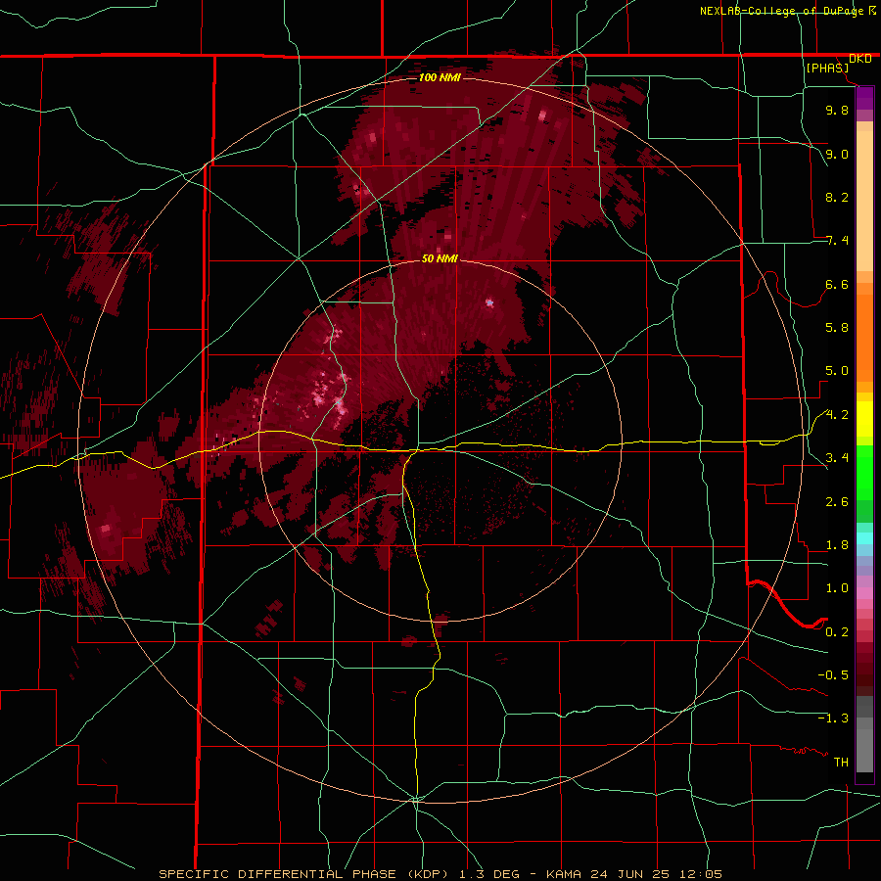The width and height of the screenshot is (881, 881).
Task: Click the -1.3 scale value
Action: (833, 719)
